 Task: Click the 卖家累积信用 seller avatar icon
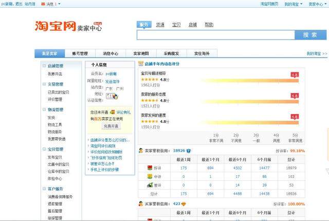(x=141, y=151)
